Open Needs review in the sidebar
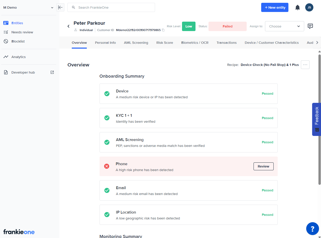 tap(22, 32)
